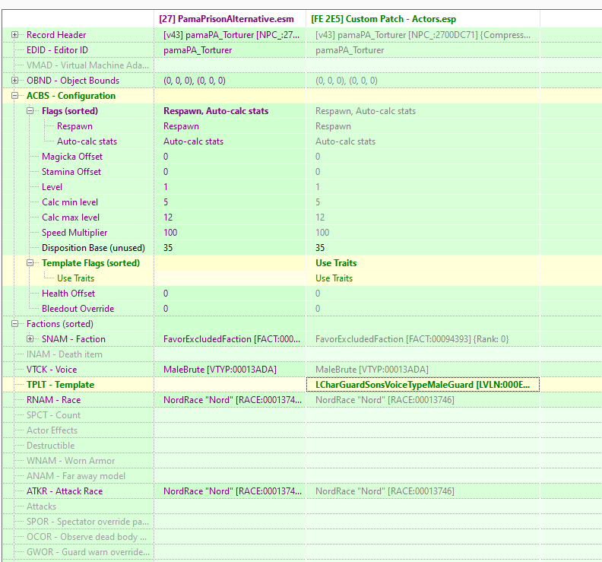Collapse the Flags (sorted) node

pyautogui.click(x=30, y=111)
